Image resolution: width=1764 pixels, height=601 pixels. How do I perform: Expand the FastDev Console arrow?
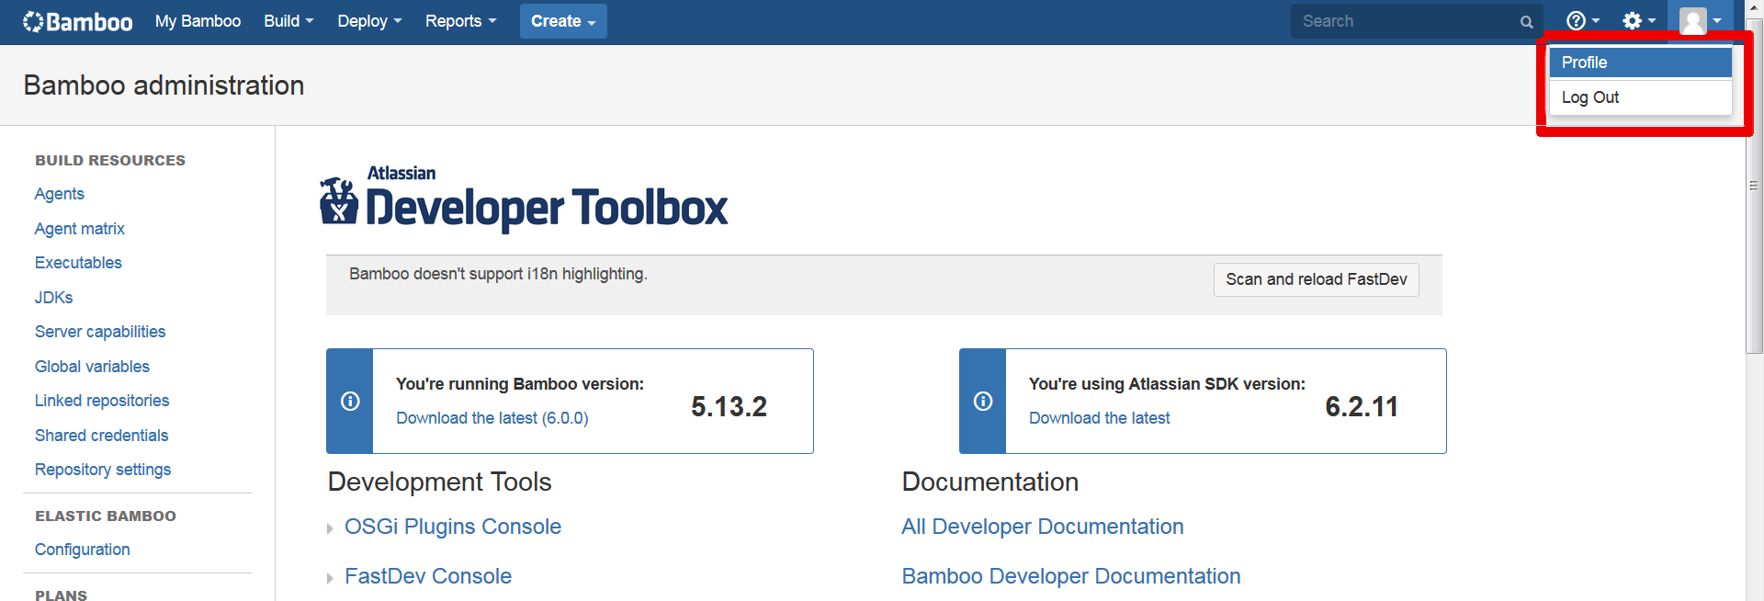[331, 578]
